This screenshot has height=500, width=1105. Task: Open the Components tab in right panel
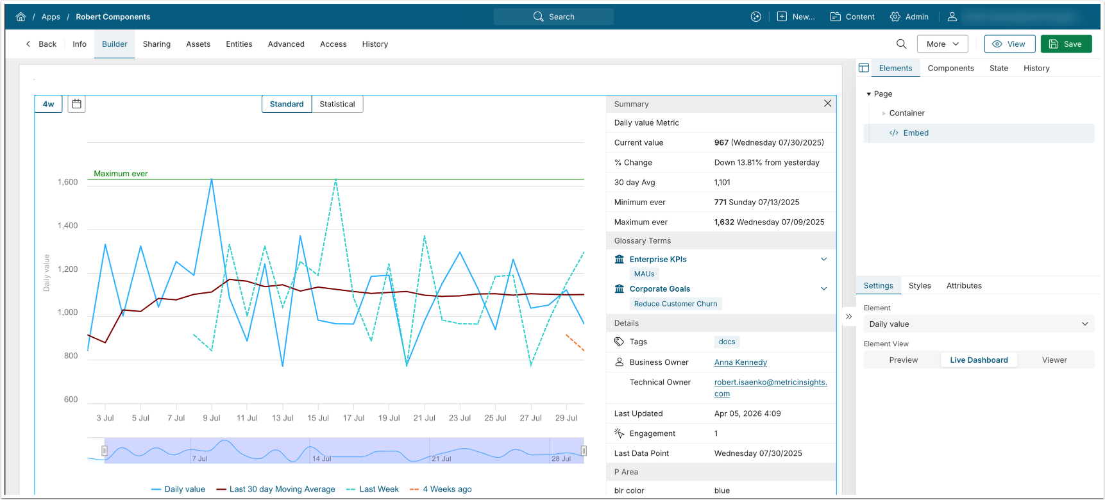pyautogui.click(x=950, y=68)
